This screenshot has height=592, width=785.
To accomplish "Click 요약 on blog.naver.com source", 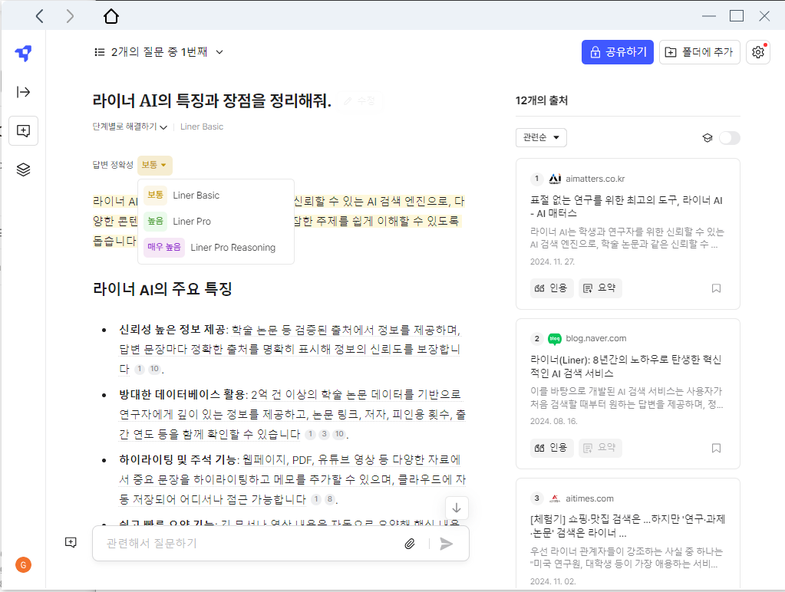I will coord(600,448).
